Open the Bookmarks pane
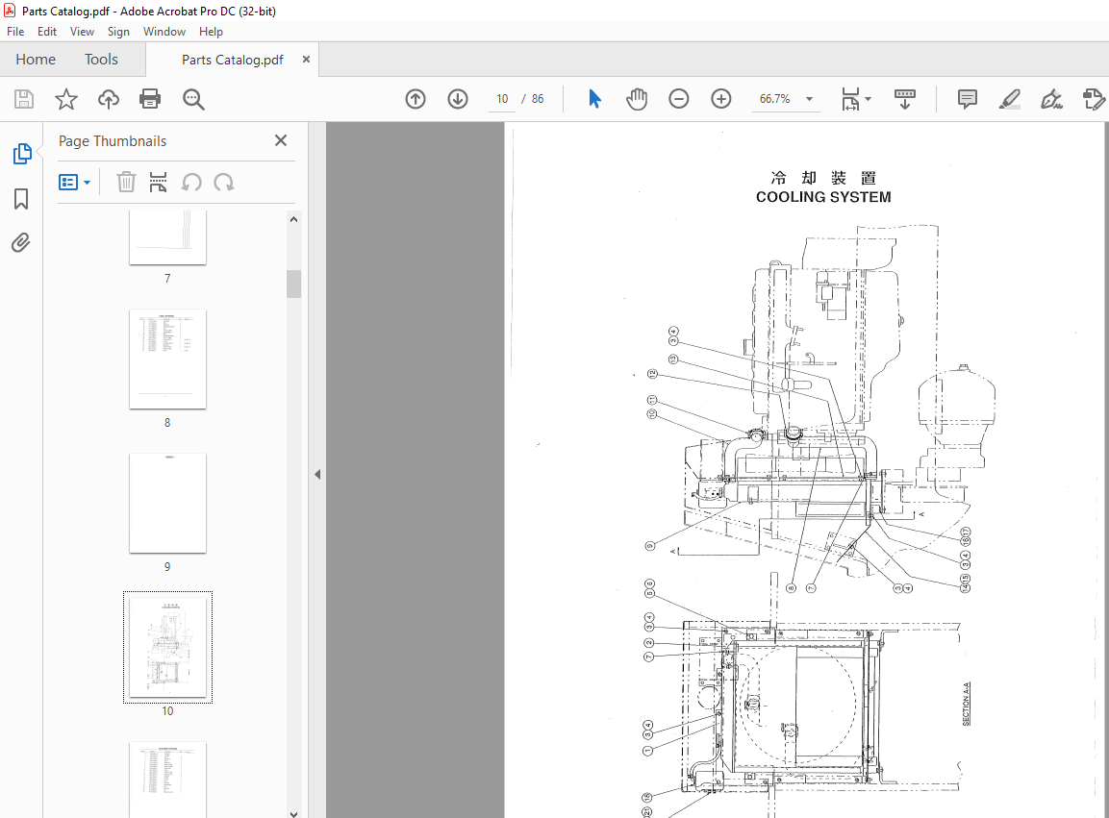The image size is (1109, 818). (21, 199)
